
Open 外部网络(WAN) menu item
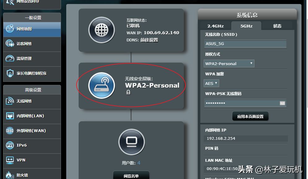(x=32, y=131)
